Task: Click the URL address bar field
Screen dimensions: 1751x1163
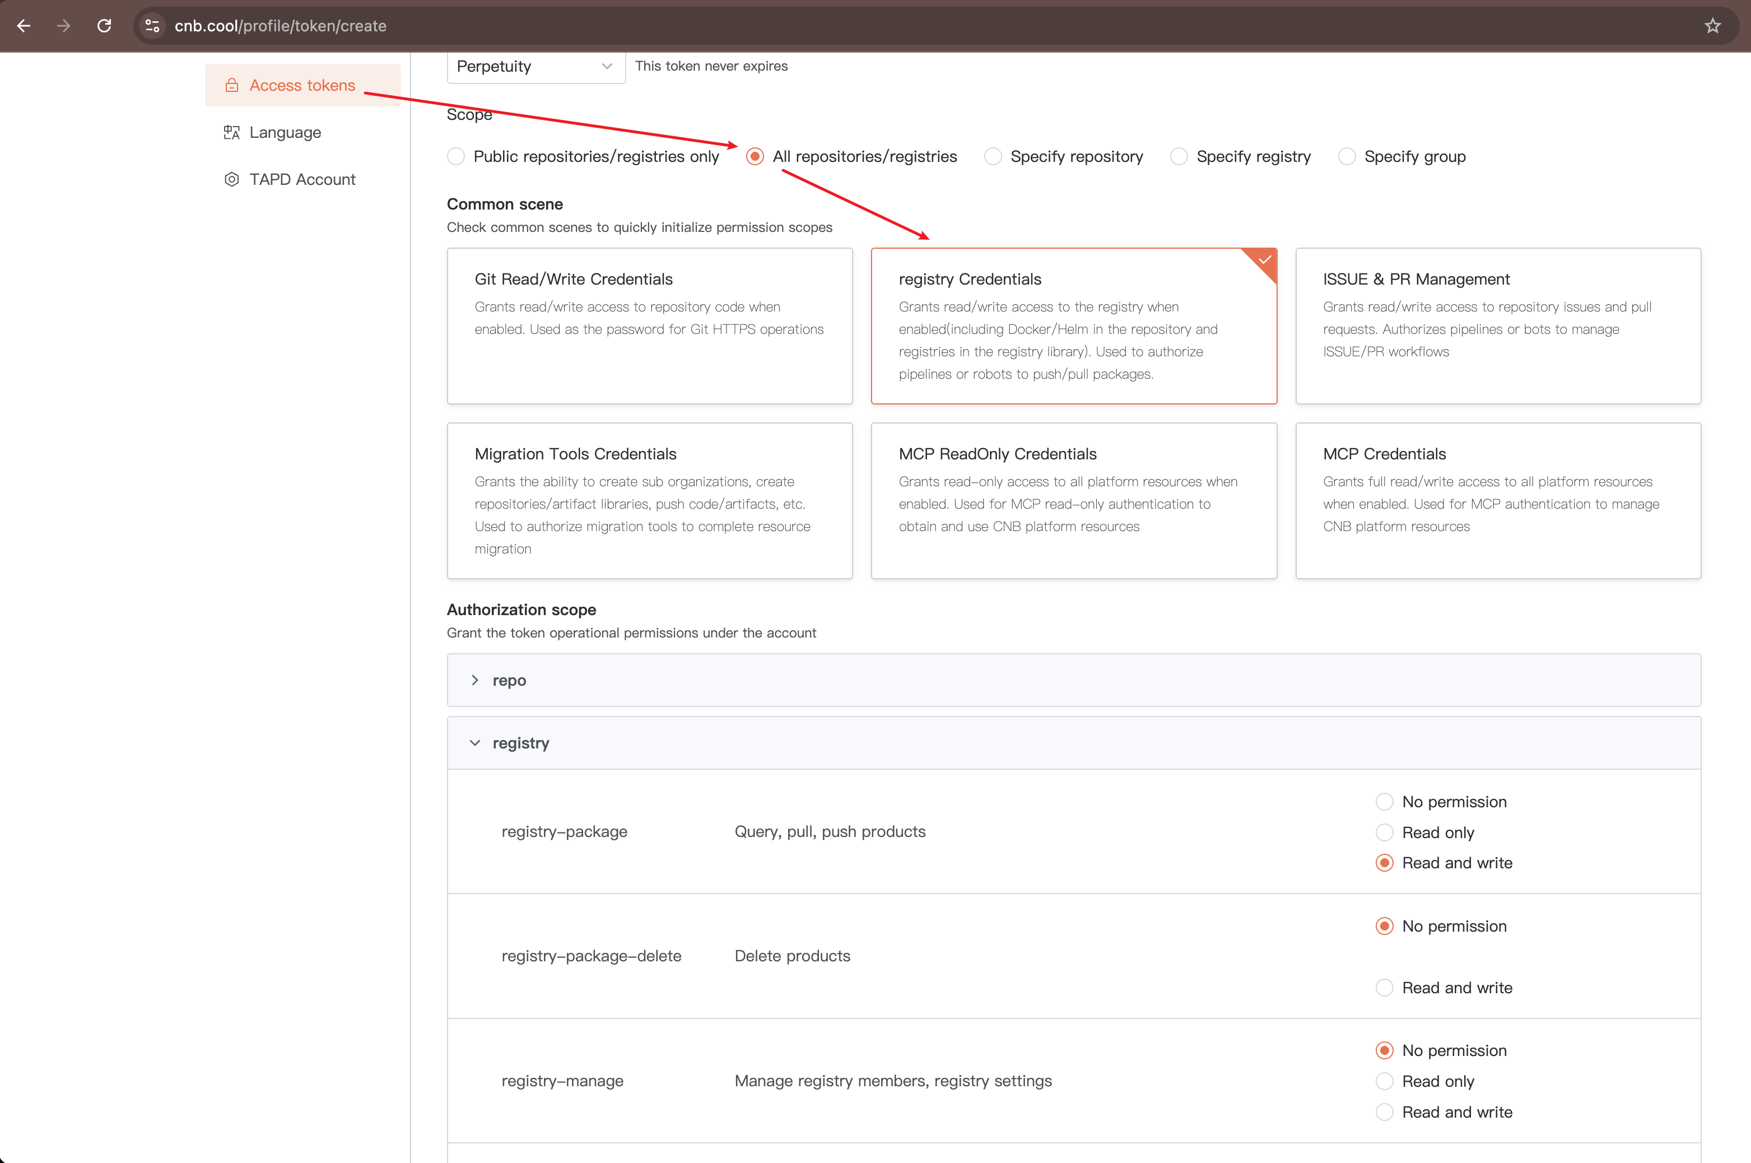Action: 890,26
